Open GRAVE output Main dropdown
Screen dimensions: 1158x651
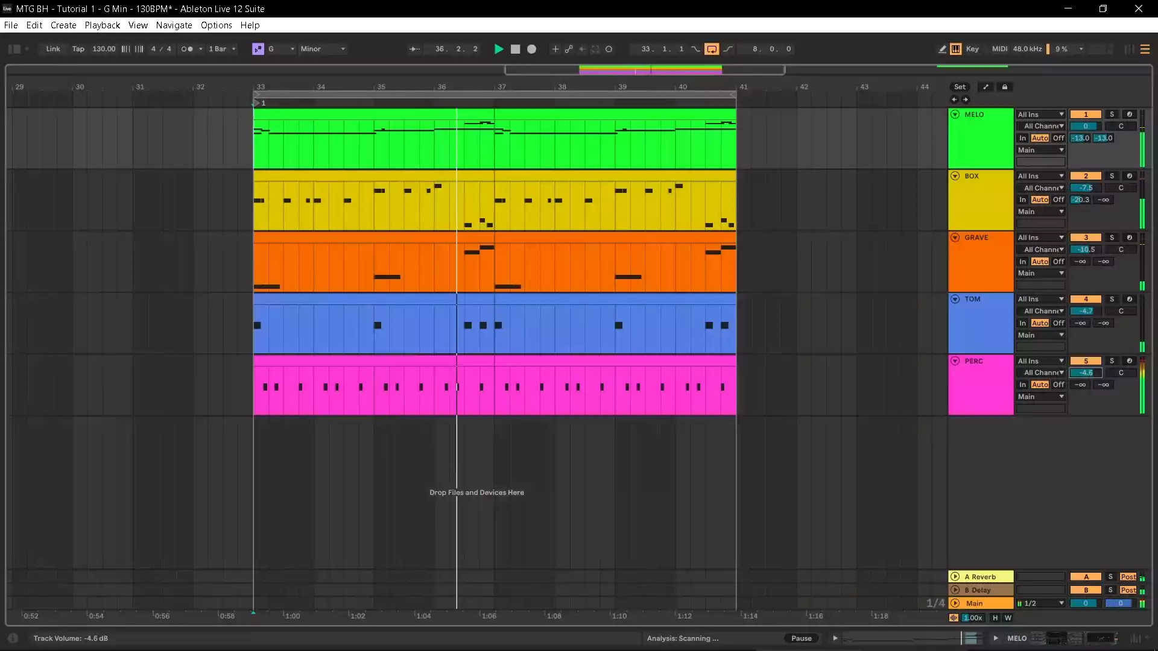1041,273
